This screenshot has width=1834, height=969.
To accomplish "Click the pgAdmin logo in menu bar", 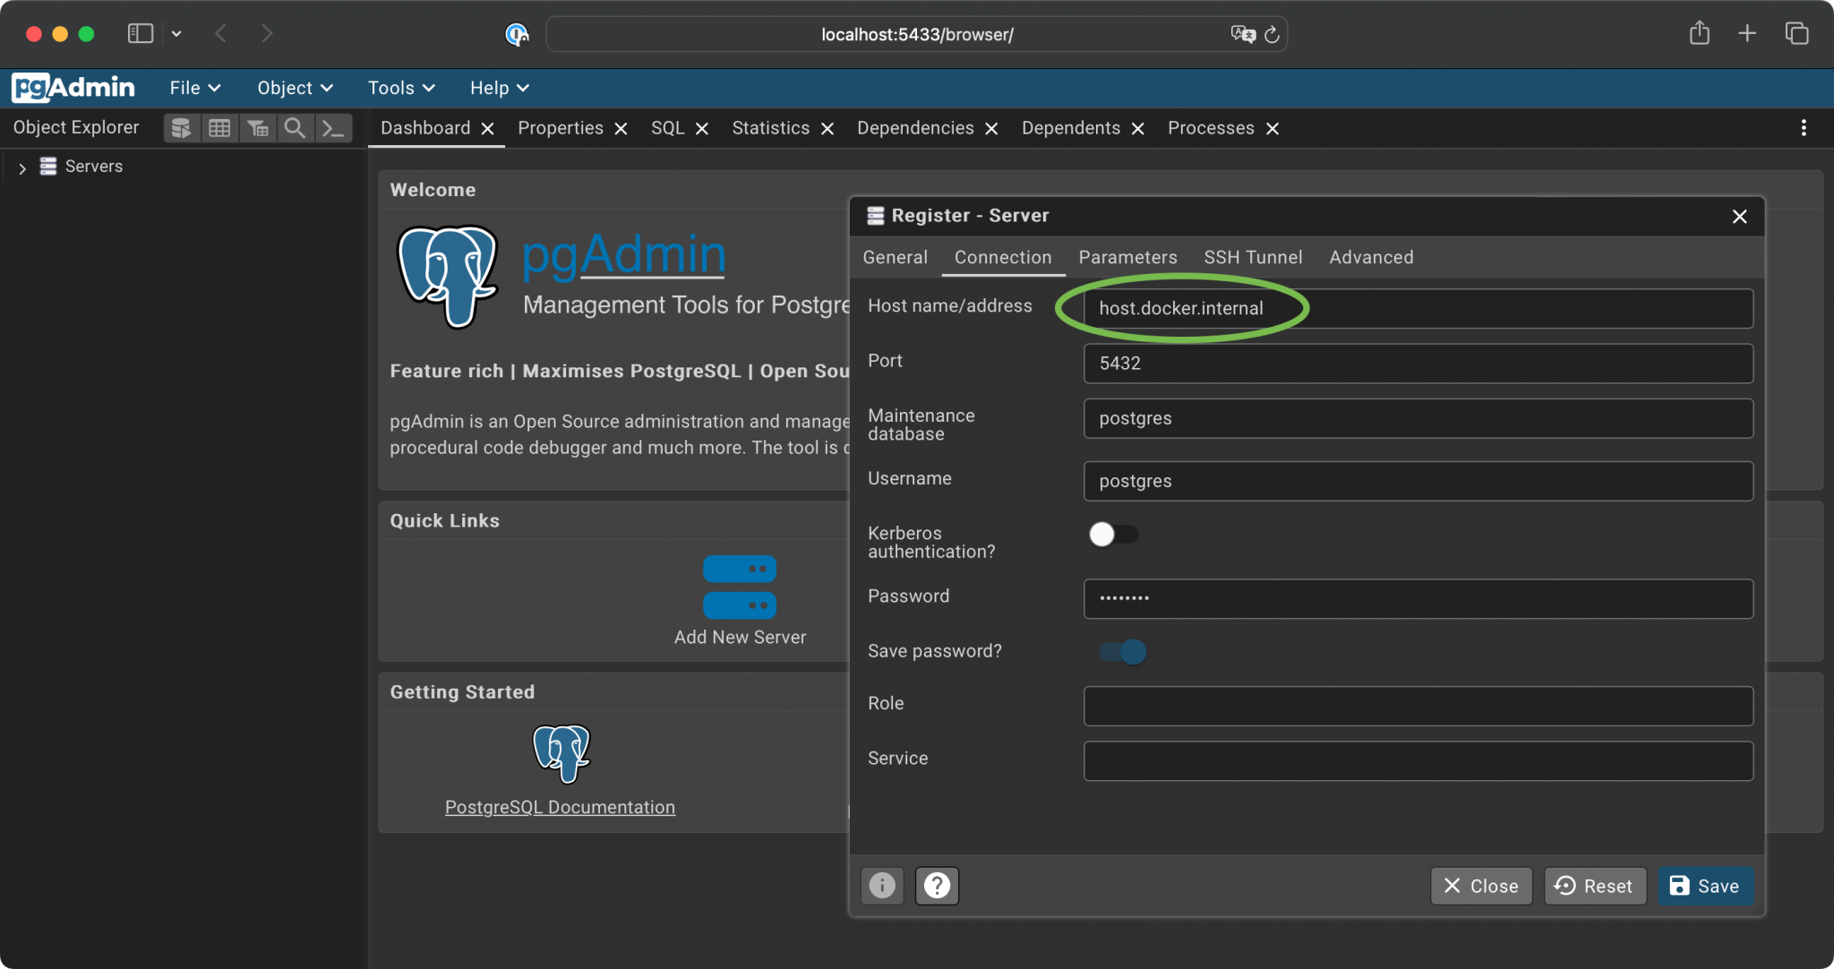I will tap(73, 88).
